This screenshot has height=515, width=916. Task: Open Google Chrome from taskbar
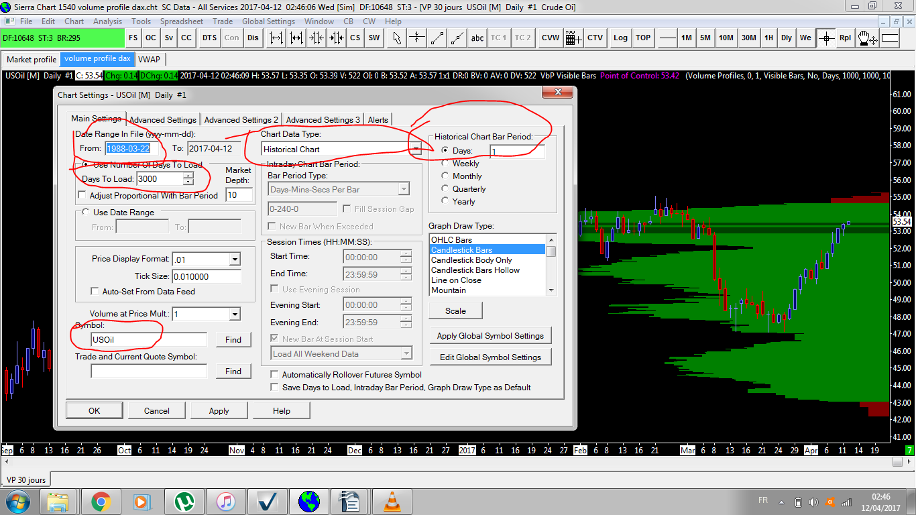pyautogui.click(x=101, y=501)
